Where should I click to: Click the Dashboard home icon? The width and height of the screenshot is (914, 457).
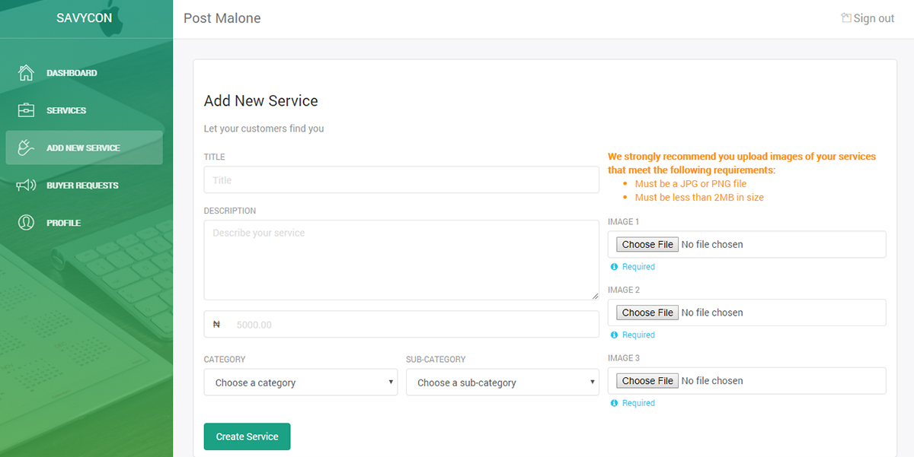[x=26, y=73]
